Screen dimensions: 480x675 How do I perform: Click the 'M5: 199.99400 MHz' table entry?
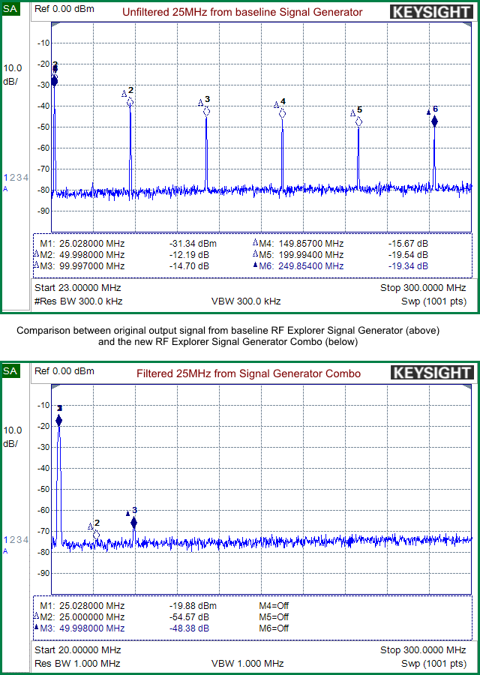coord(298,255)
